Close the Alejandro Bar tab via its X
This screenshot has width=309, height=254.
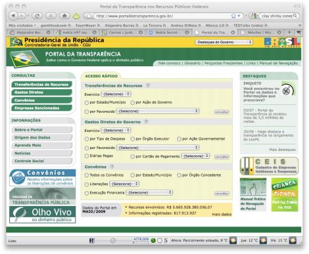tap(49, 33)
